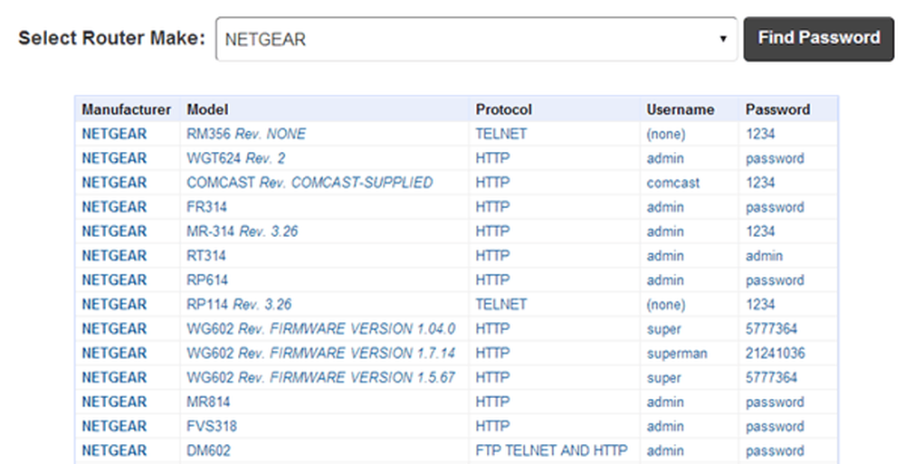Viewport: 905px width, 464px height.
Task: Click the Manufacturer column header
Action: click(x=127, y=109)
